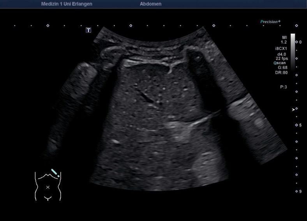Click the Medizin 1 Uni Erlangen header
Viewport: 307px width, 221px height.
pos(67,4)
